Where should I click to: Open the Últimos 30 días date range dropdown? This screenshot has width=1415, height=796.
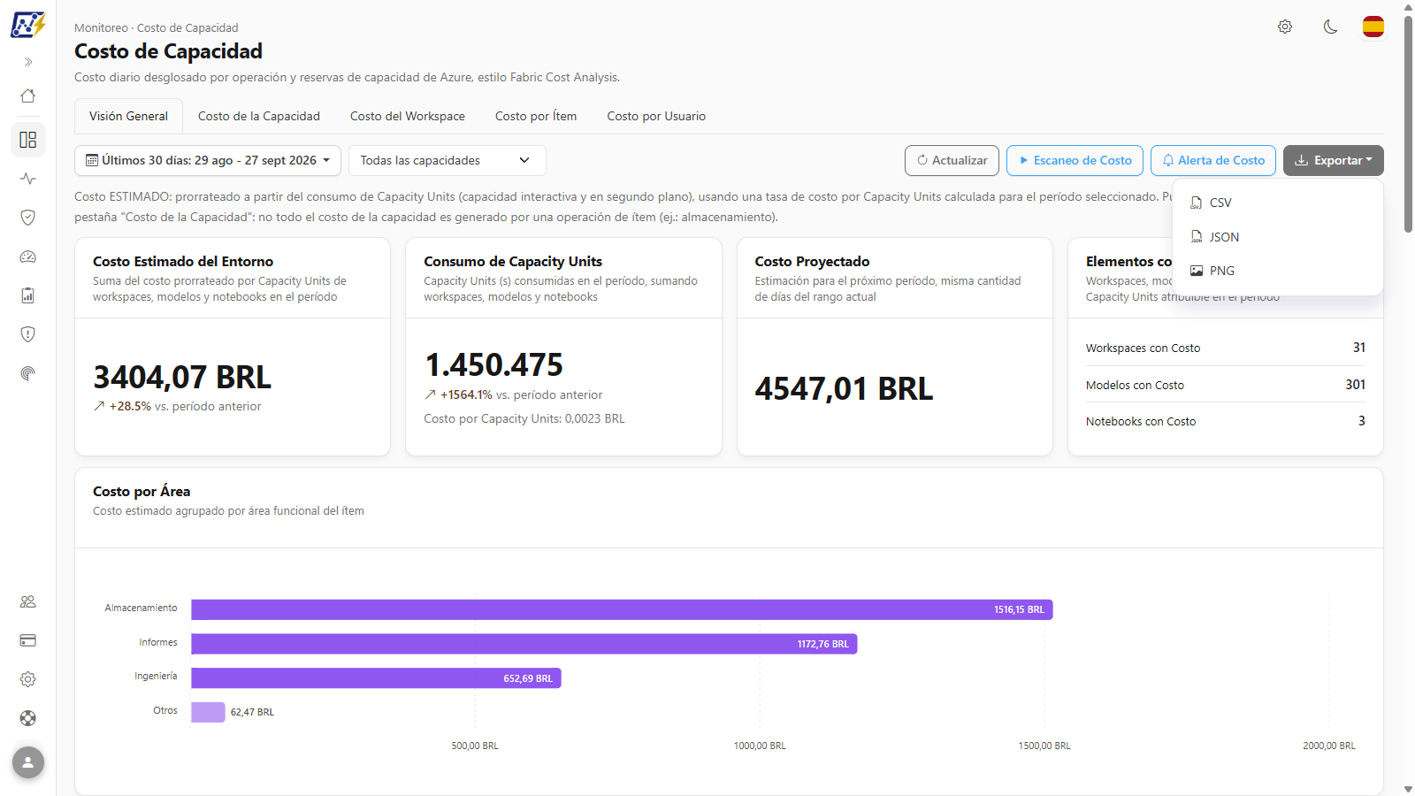208,160
